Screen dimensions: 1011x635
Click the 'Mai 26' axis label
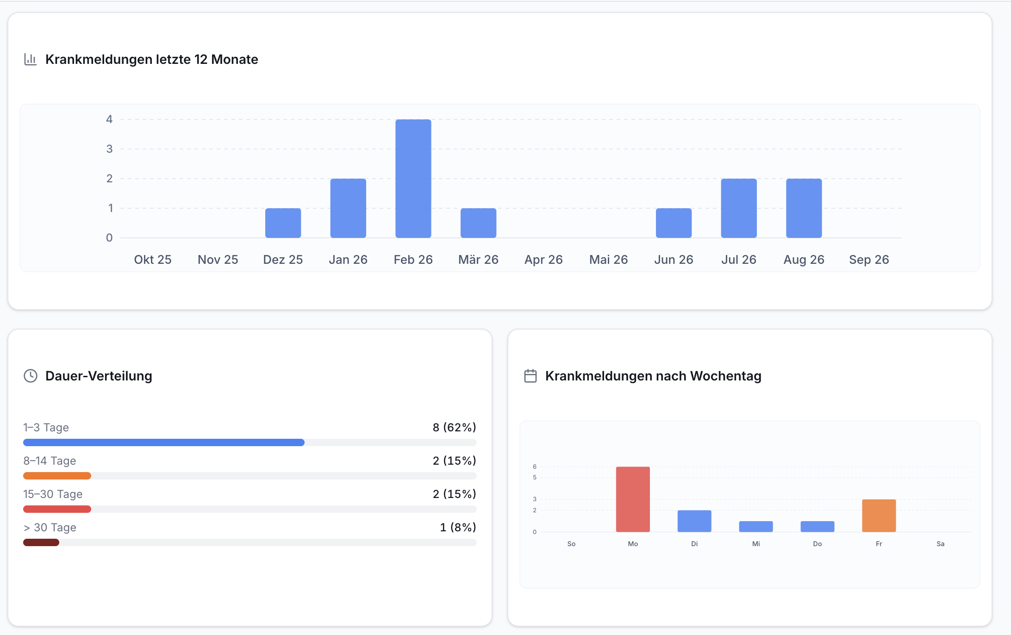609,260
